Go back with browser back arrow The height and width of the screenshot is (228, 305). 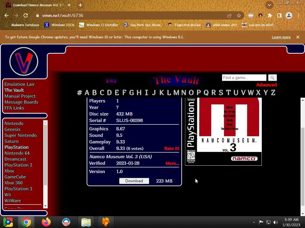pos(7,15)
